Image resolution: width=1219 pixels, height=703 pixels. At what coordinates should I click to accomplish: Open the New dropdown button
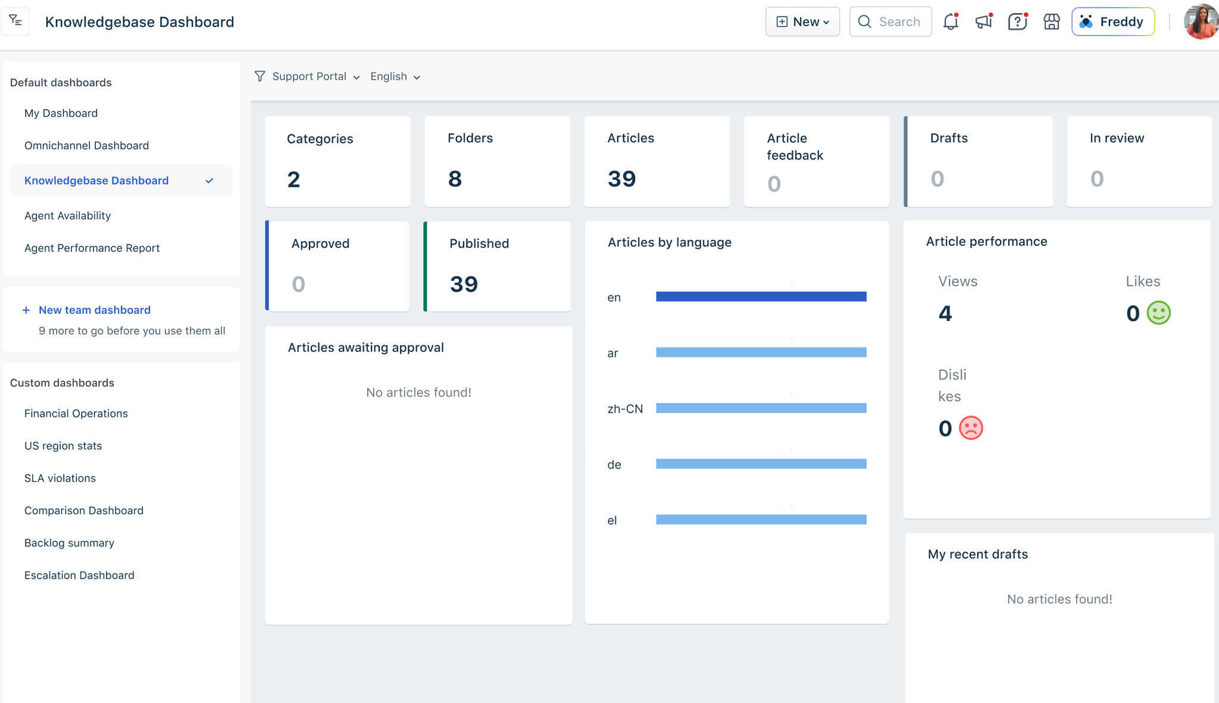[802, 22]
